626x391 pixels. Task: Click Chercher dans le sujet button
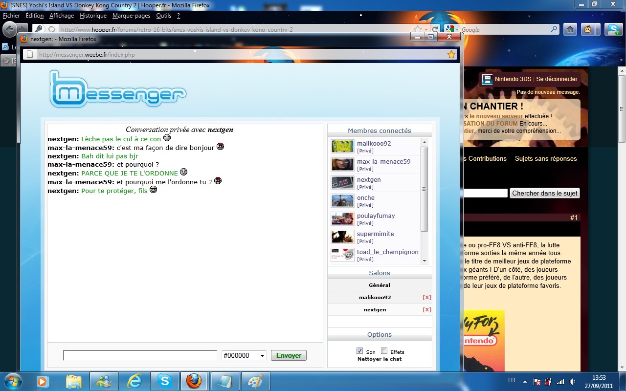545,193
